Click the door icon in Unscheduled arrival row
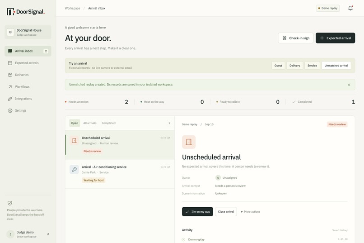The image size is (364, 243). coord(74,140)
